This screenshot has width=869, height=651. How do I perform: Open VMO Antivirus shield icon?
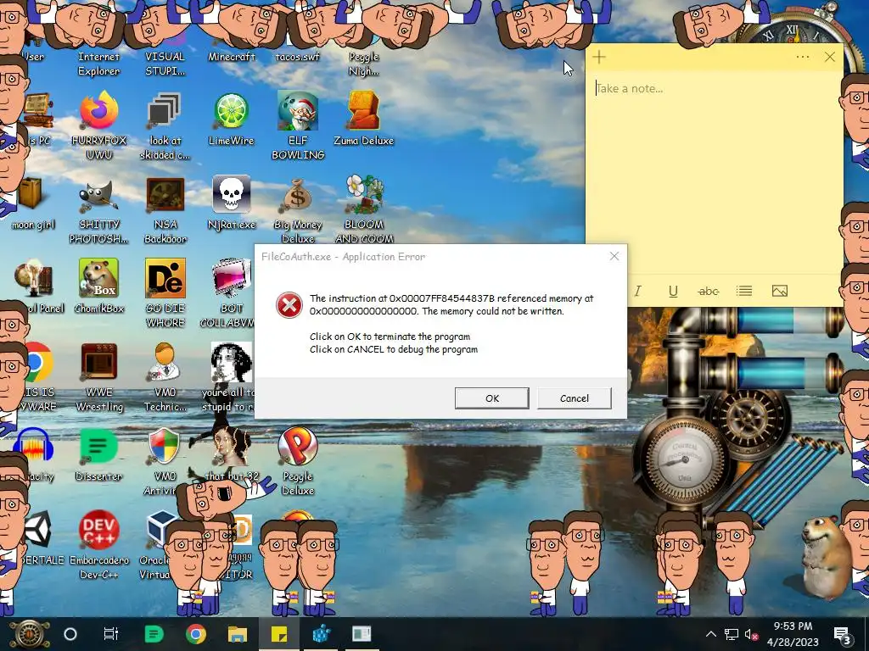tap(165, 446)
